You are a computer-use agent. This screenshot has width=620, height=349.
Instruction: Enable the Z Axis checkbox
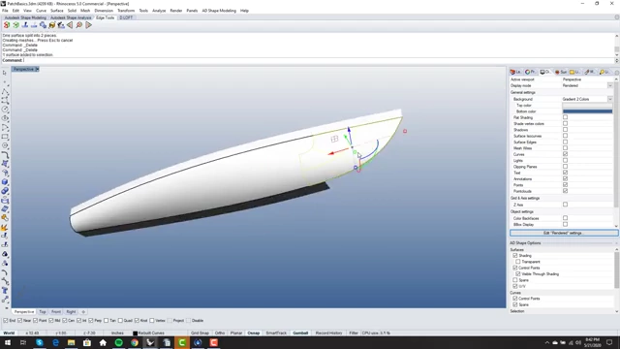click(x=565, y=205)
